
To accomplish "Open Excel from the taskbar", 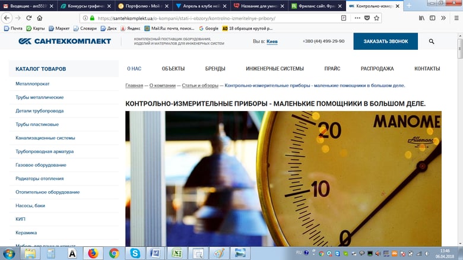I will (x=176, y=253).
